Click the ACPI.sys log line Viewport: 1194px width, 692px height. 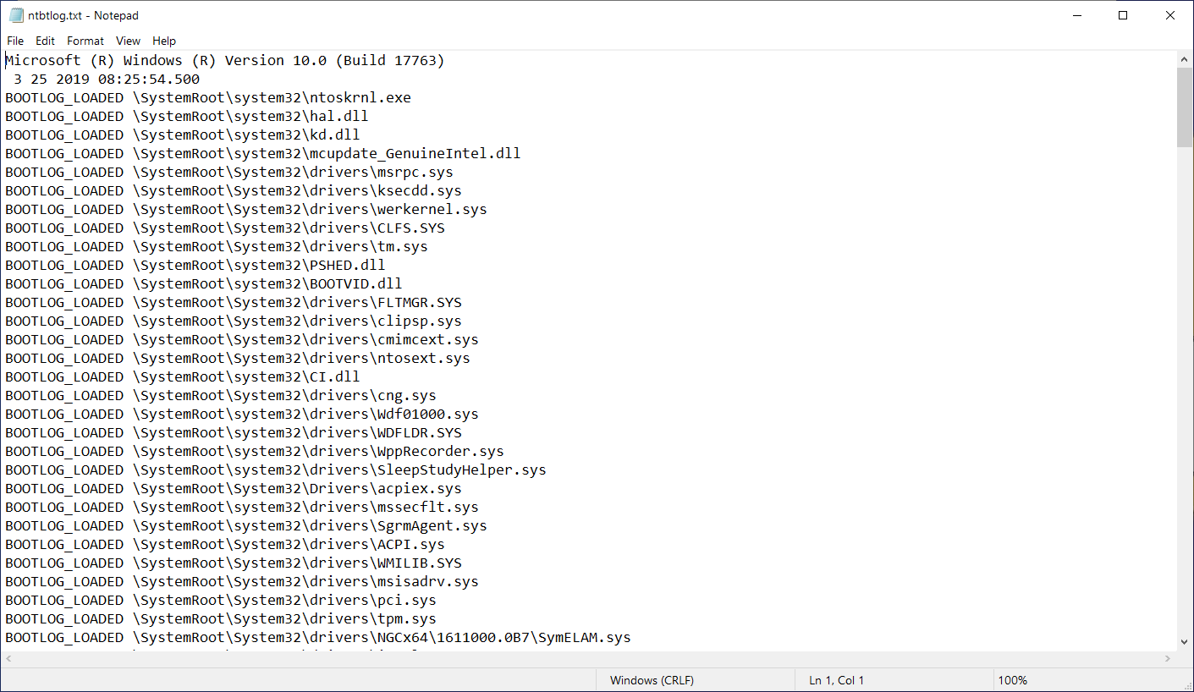[x=225, y=545]
